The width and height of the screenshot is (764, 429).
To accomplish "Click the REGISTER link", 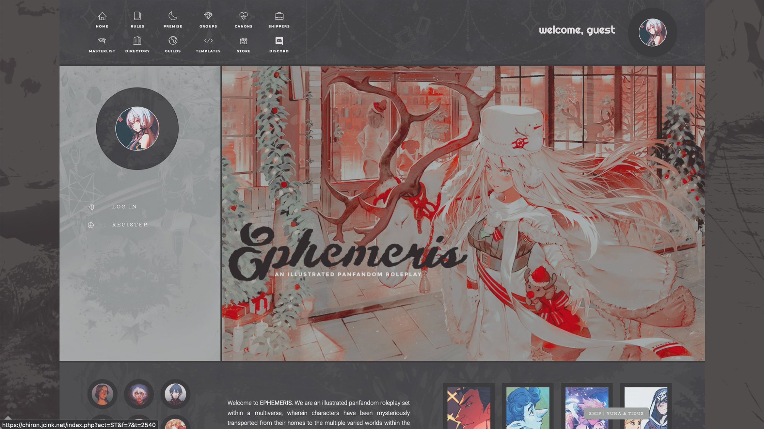I will pyautogui.click(x=130, y=225).
